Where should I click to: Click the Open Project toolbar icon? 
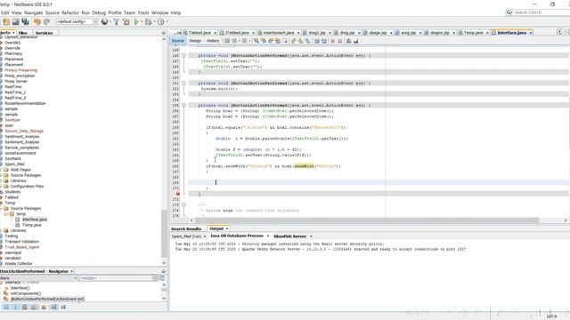16,21
